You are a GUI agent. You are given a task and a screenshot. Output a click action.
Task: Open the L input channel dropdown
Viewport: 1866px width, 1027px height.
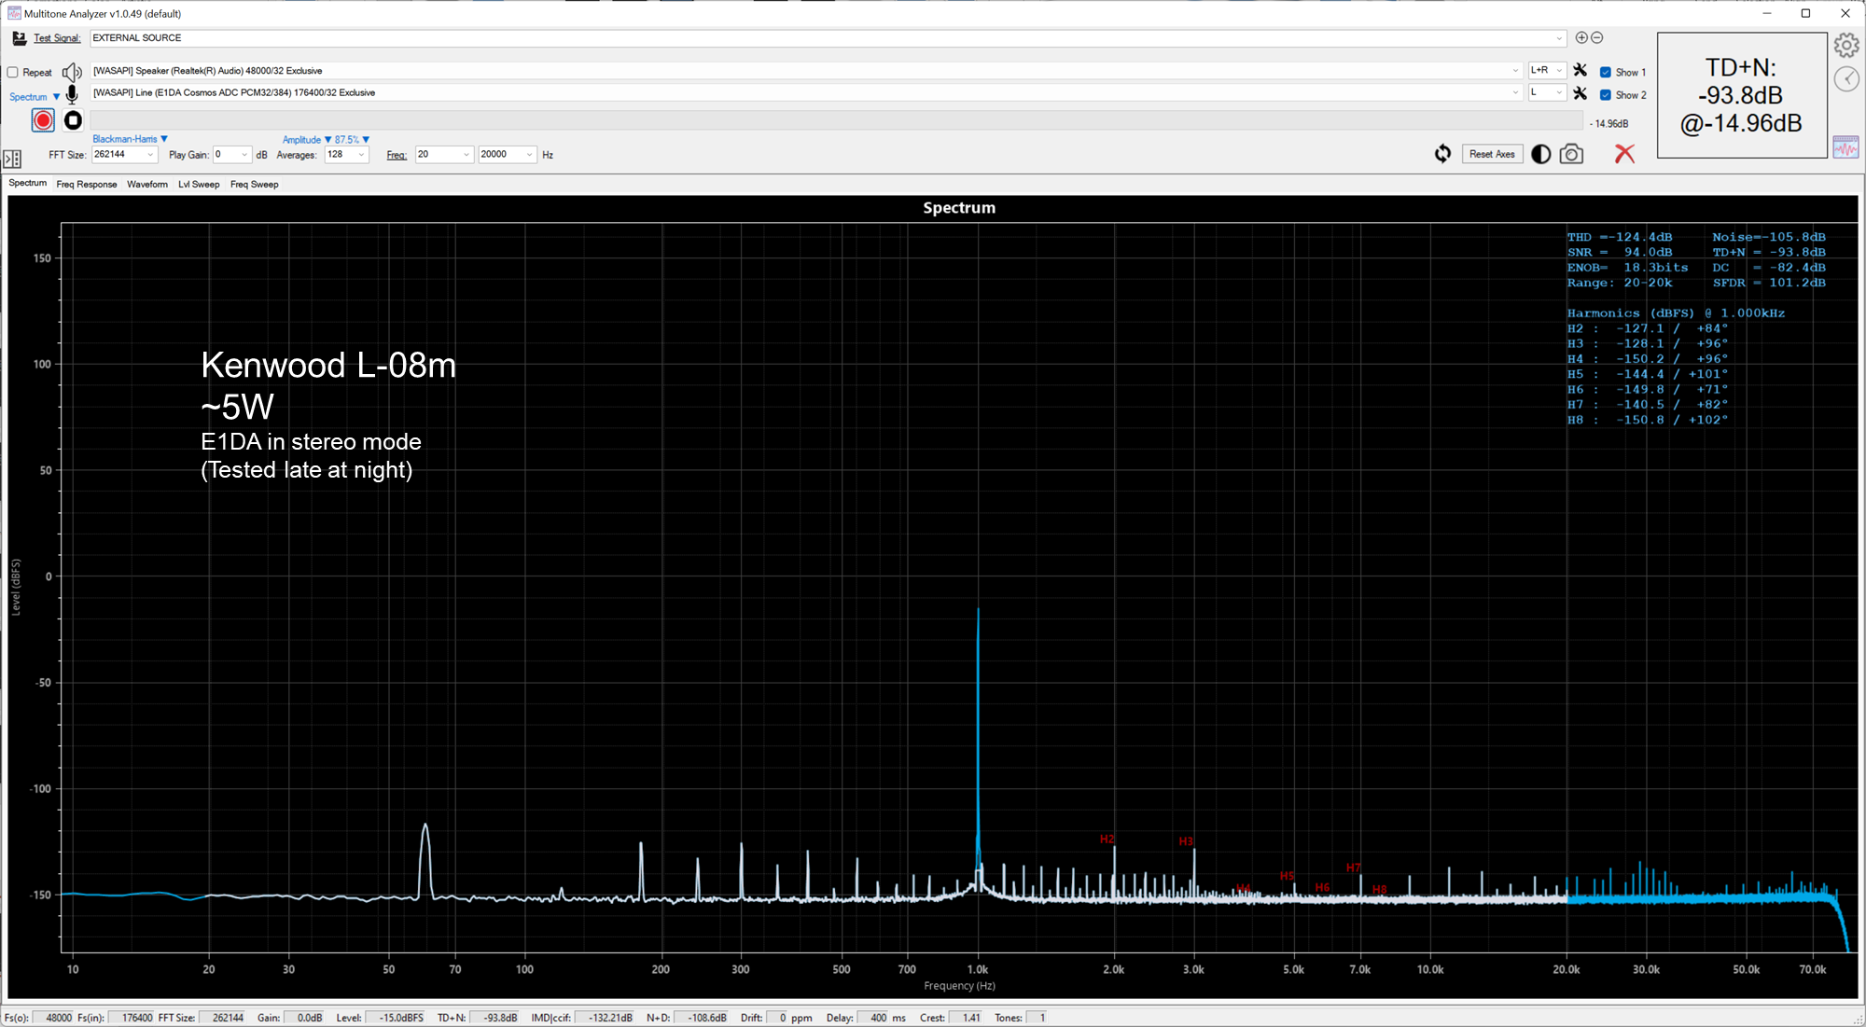[1547, 92]
